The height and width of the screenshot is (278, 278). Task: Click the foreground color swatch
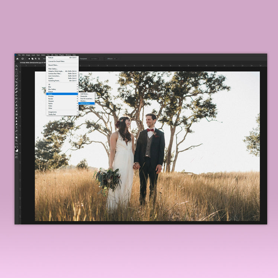pos(16,149)
